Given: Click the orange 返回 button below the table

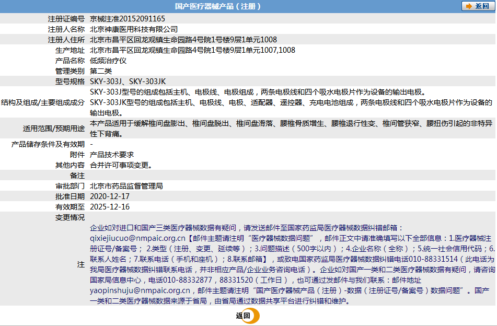Looking at the screenshot, I should (248, 316).
